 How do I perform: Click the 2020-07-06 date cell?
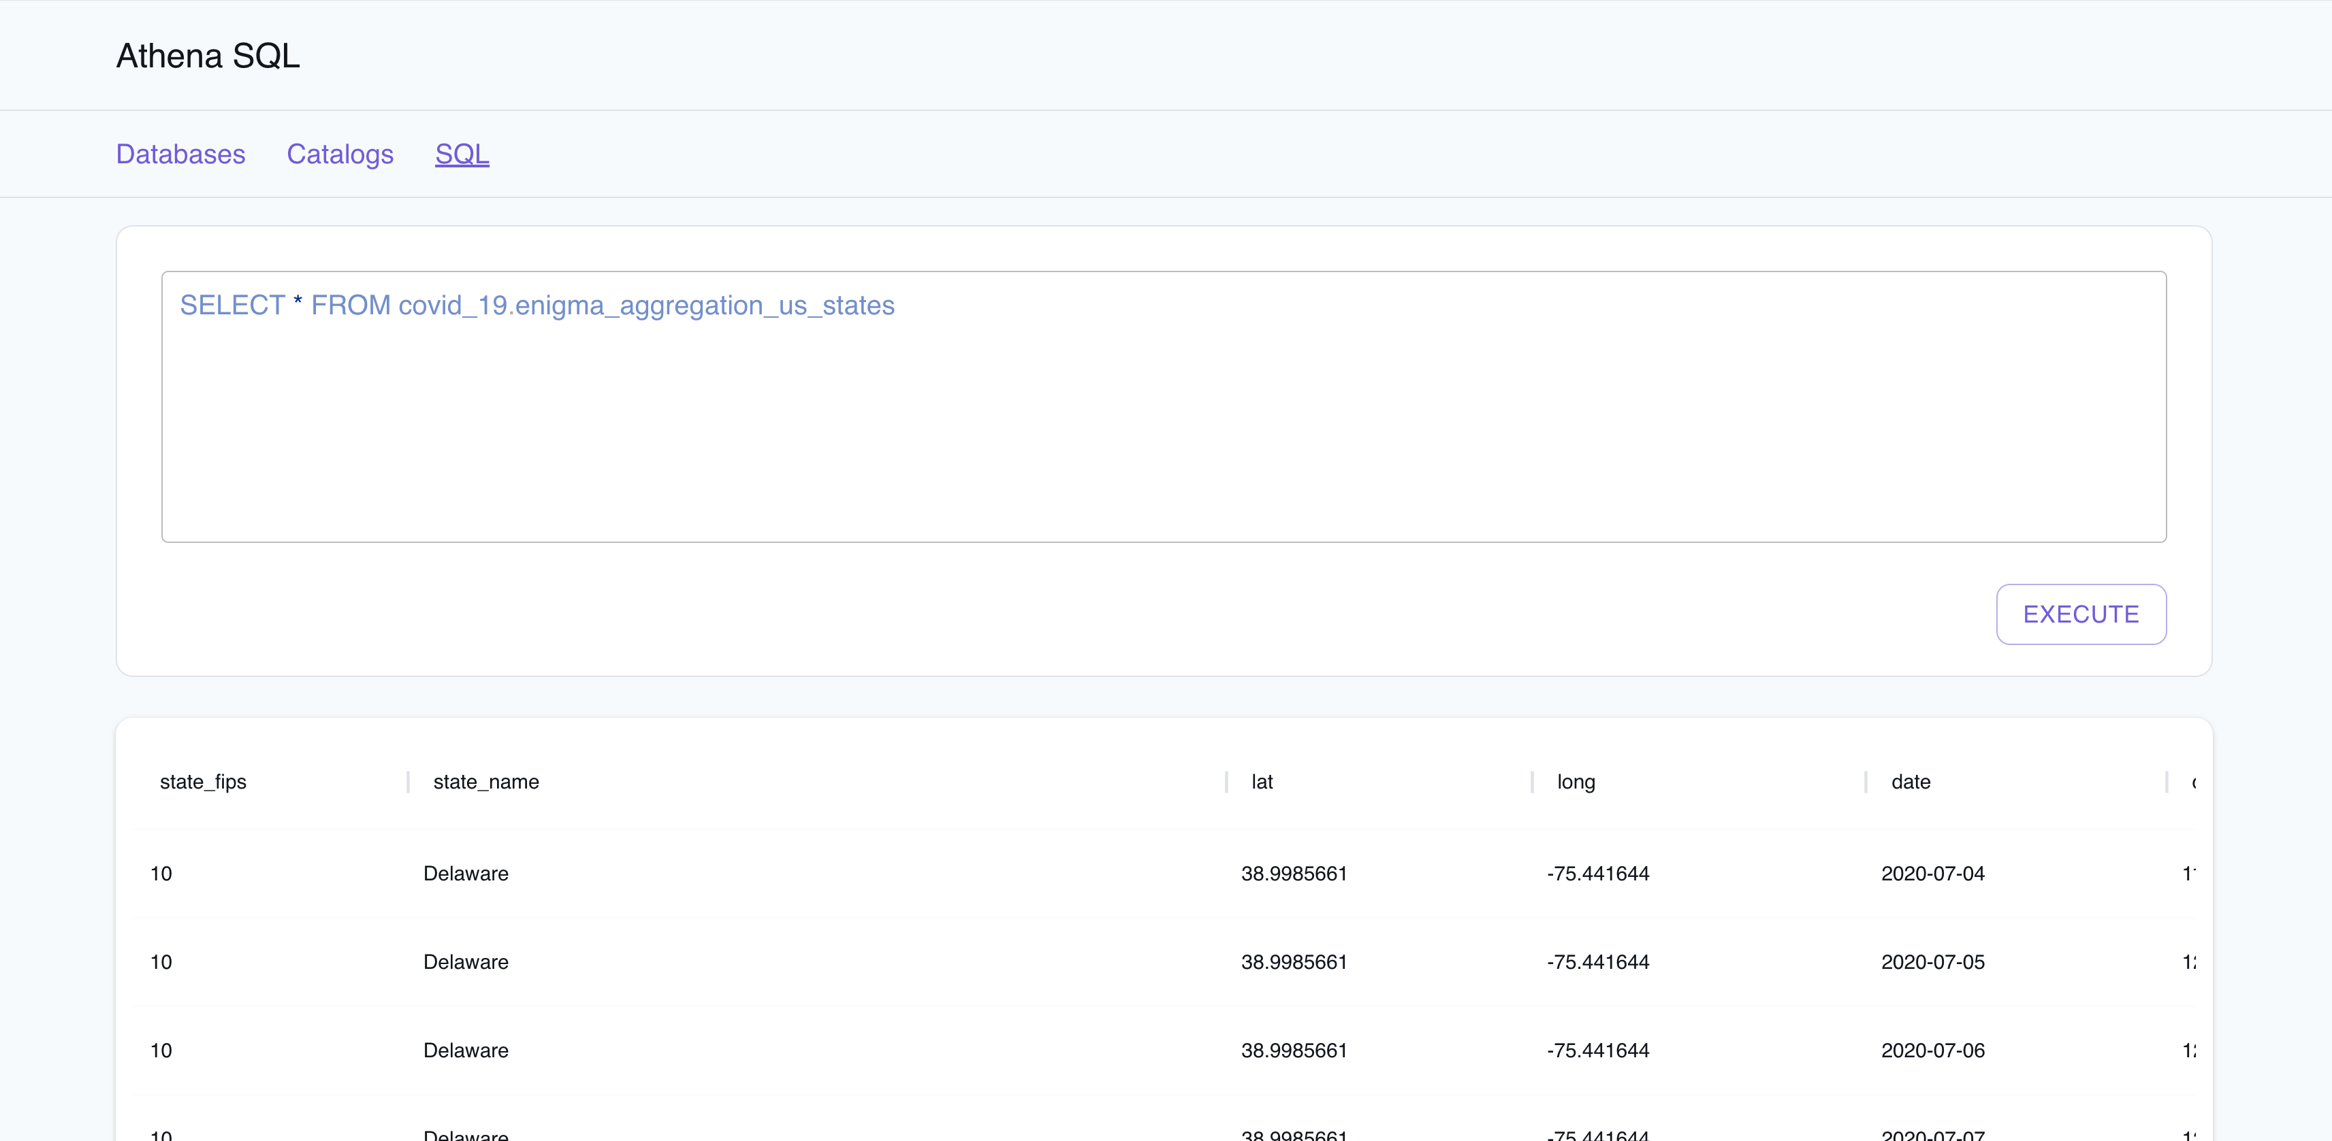click(1932, 1051)
